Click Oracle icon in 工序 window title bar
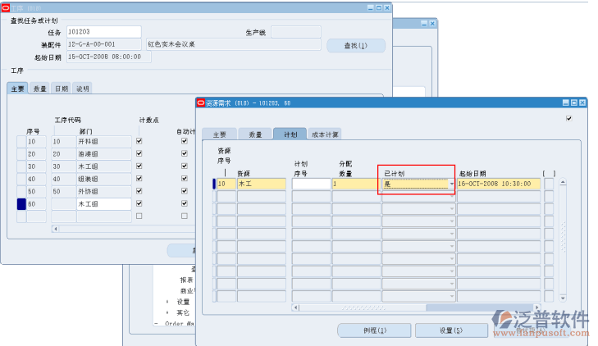 coord(5,7)
